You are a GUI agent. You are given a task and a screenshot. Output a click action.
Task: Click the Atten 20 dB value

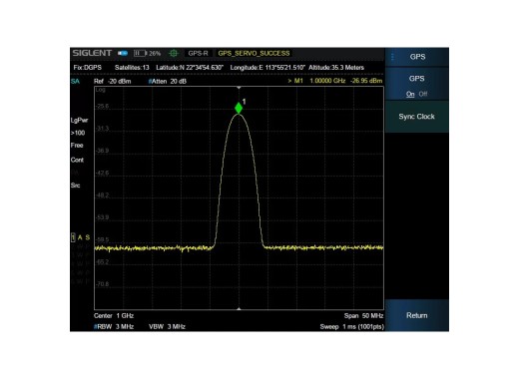[168, 81]
